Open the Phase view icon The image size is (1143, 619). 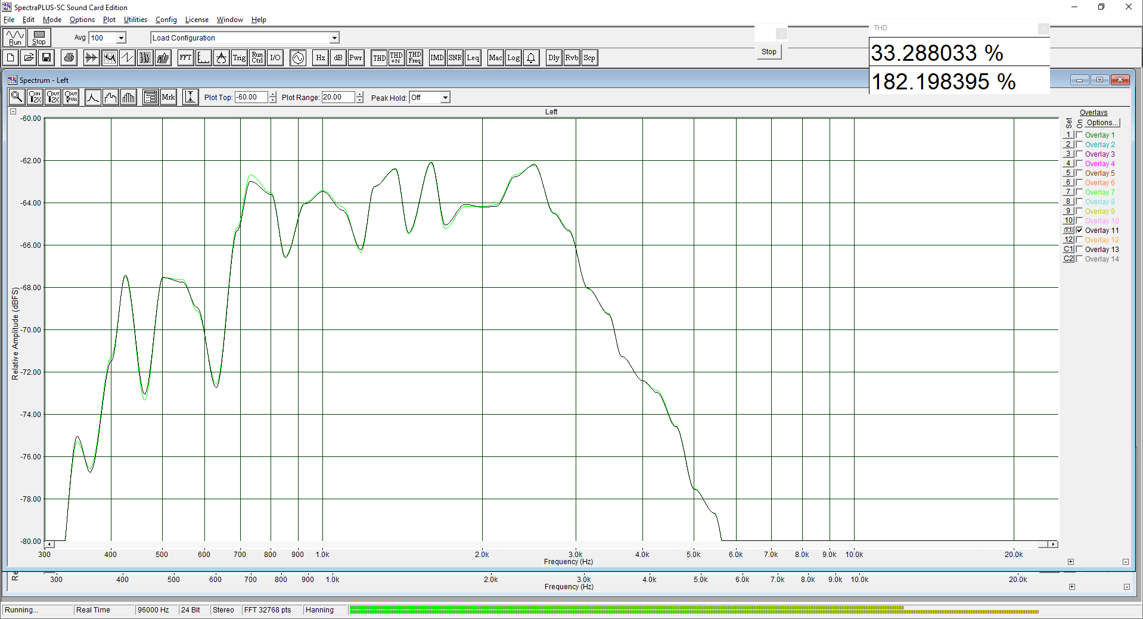pyautogui.click(x=128, y=58)
